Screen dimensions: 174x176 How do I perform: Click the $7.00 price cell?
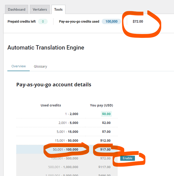pos(106,132)
